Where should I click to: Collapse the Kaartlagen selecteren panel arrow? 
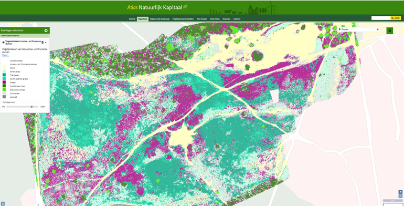click(x=46, y=30)
